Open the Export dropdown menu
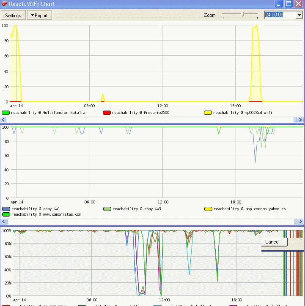The width and height of the screenshot is (305, 306). click(x=39, y=16)
